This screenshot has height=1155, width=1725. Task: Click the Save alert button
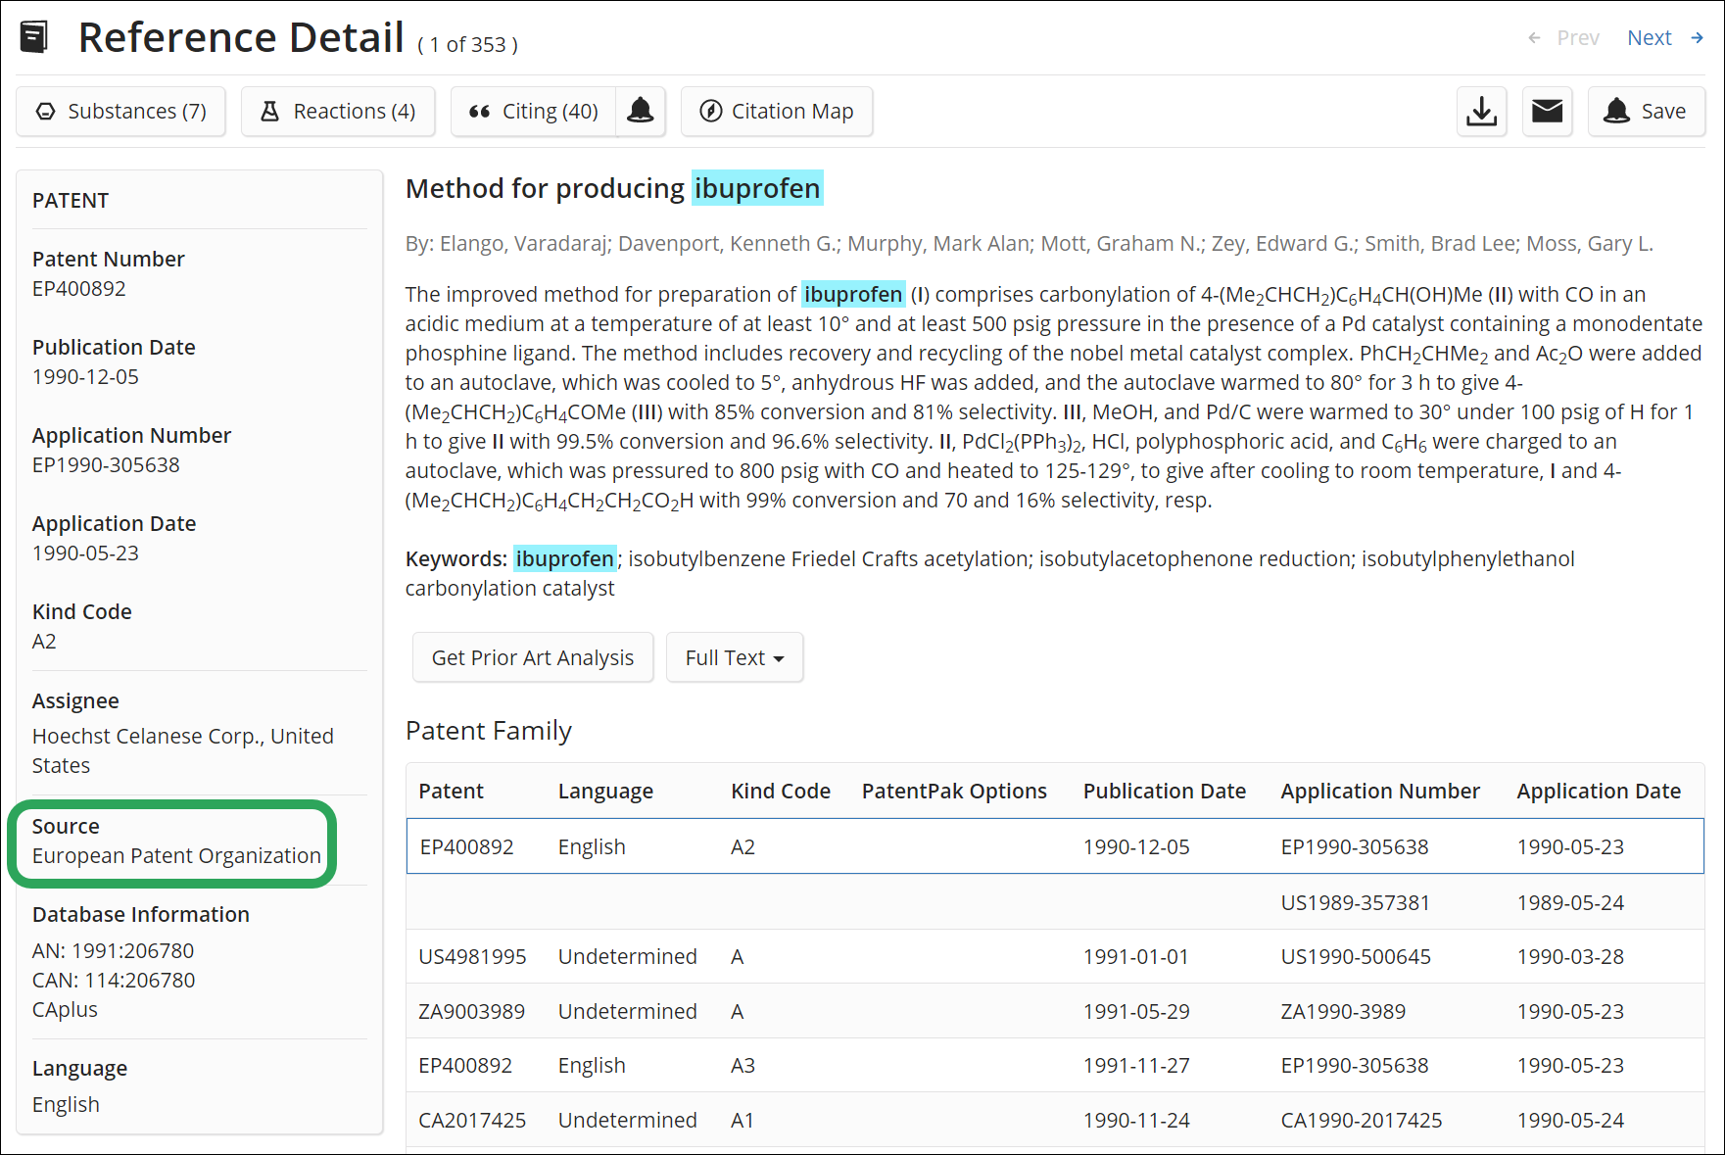(x=1646, y=111)
